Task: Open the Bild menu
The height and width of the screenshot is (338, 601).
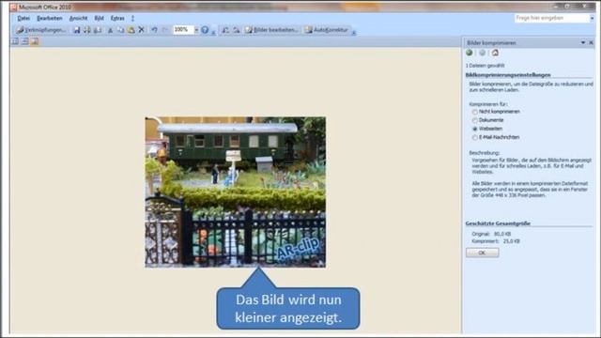Action: 99,18
